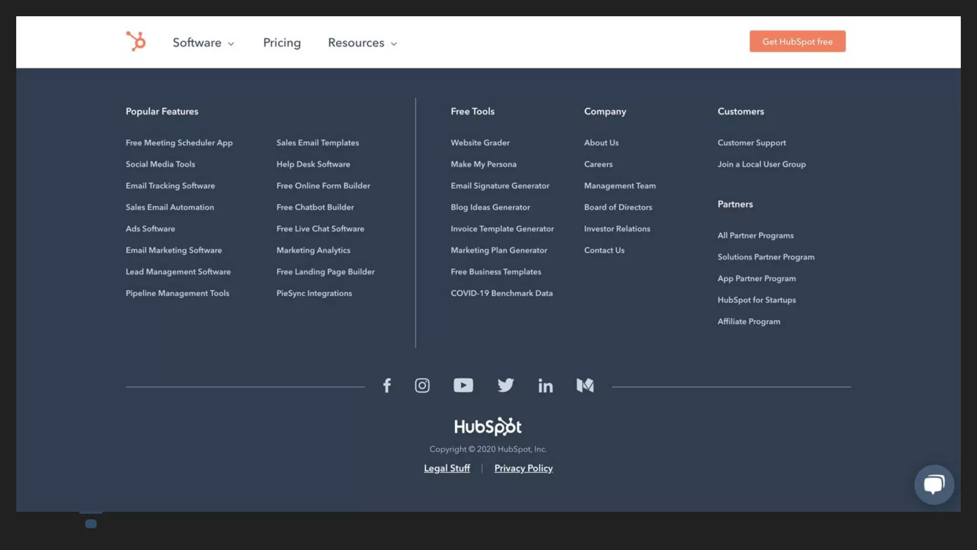Open the Privacy Policy link

pos(523,468)
